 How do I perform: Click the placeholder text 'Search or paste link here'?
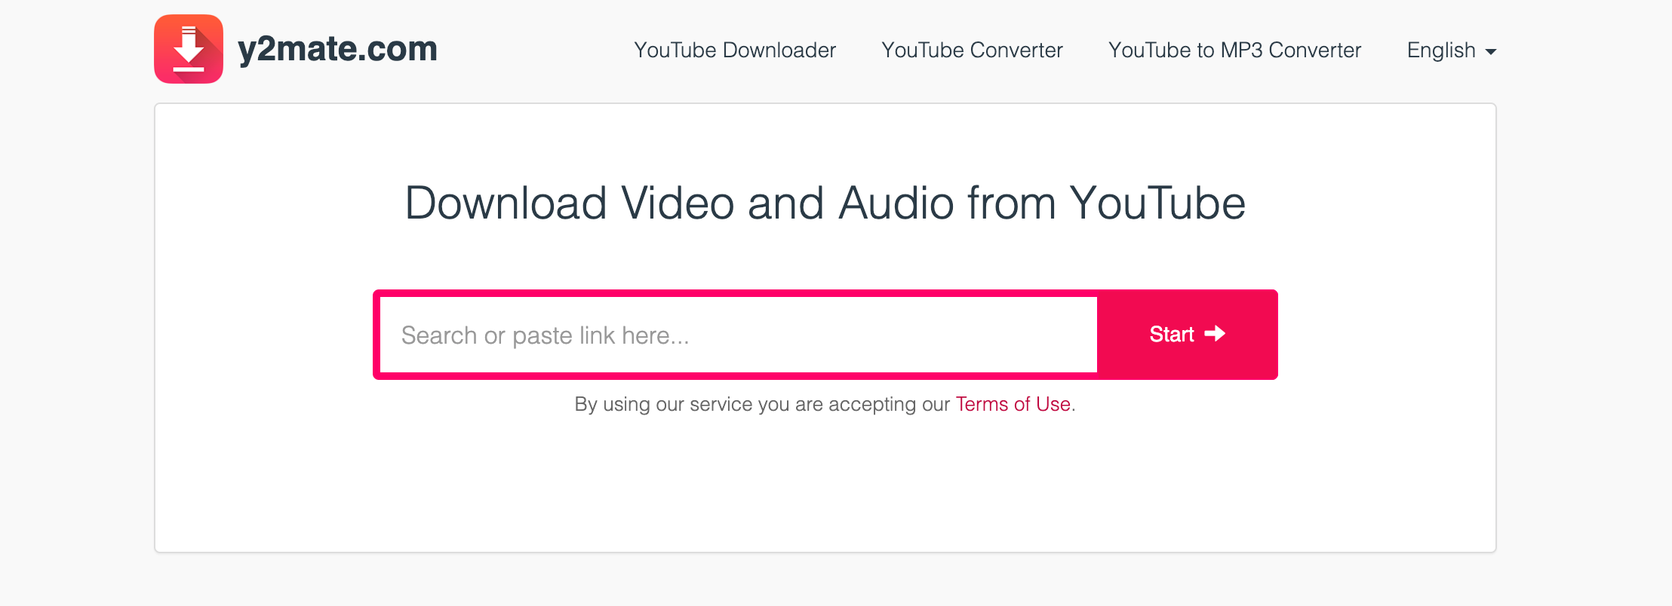[546, 335]
